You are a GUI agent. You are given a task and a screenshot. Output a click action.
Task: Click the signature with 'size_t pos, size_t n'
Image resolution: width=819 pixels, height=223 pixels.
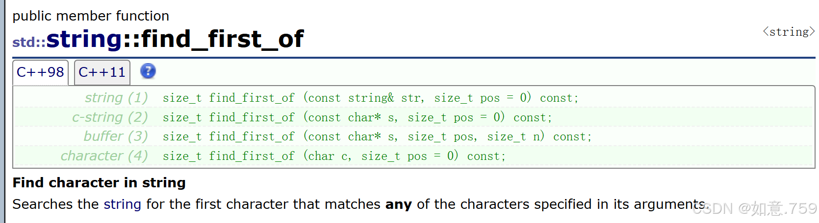[x=377, y=136]
